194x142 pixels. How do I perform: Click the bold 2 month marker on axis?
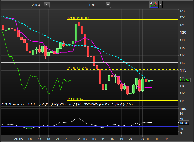coord(79,139)
